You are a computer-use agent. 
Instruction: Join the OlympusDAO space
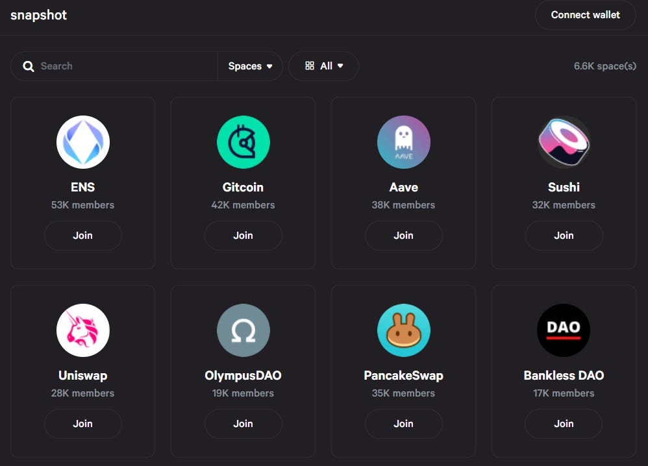pyautogui.click(x=243, y=424)
